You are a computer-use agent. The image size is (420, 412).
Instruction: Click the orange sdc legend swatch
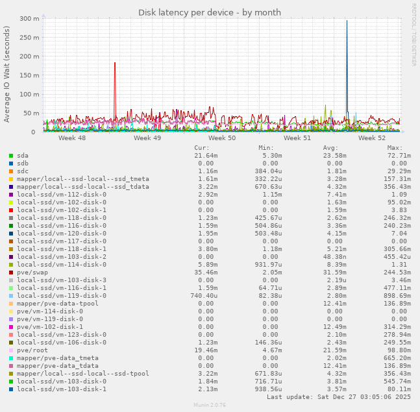(11, 171)
